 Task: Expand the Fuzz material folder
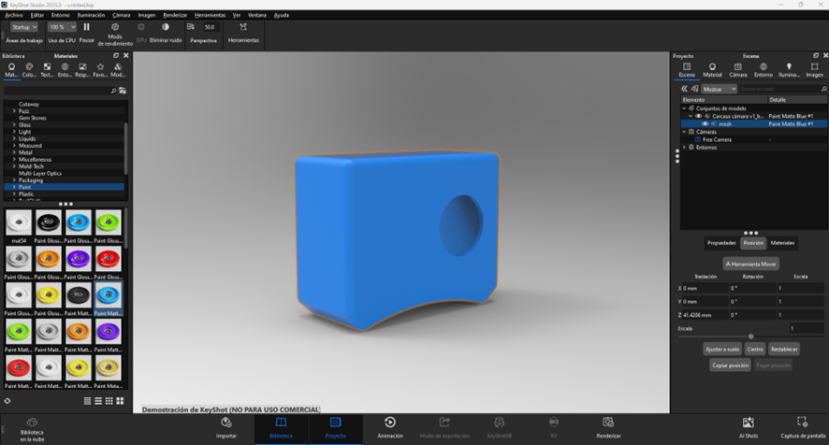(x=14, y=111)
